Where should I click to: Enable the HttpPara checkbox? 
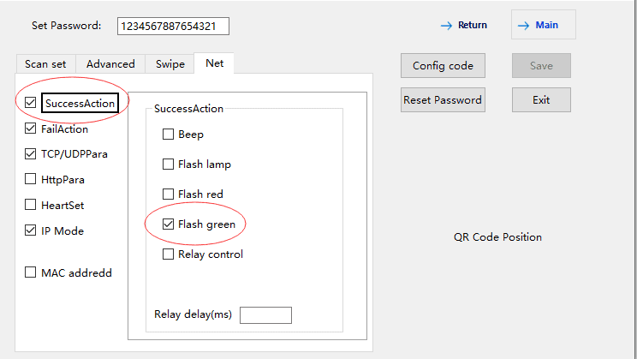click(32, 180)
